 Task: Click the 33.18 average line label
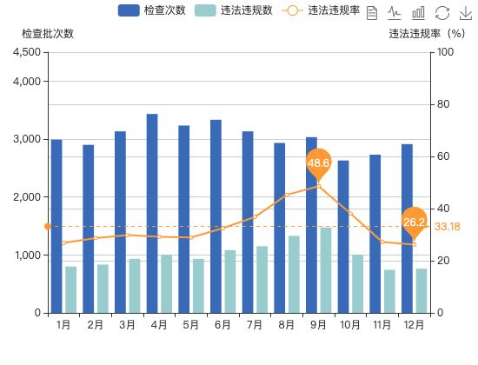click(x=448, y=227)
